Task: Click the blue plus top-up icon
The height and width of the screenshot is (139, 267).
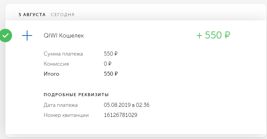Action: coord(27,36)
